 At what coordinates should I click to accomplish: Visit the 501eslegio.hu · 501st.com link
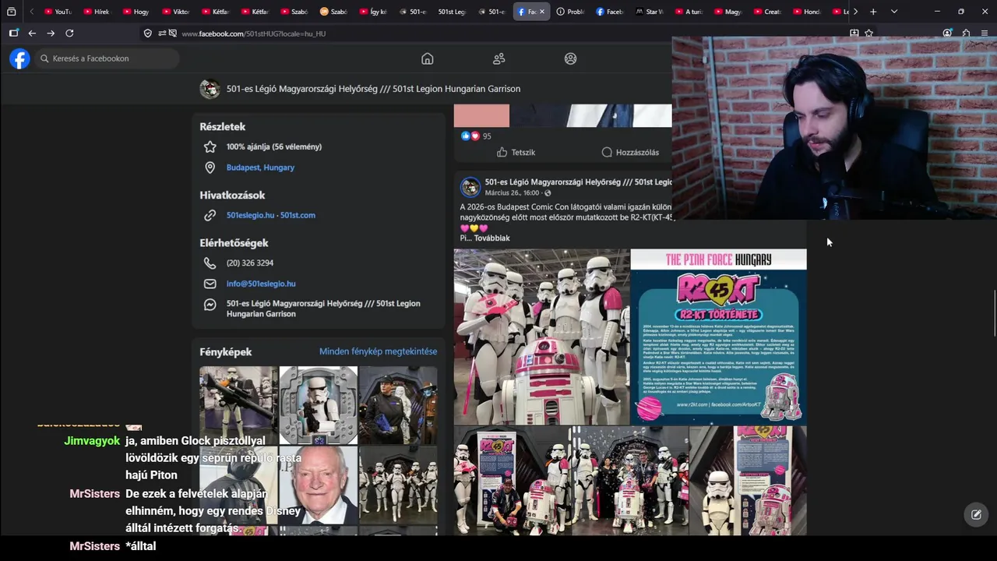[270, 215]
